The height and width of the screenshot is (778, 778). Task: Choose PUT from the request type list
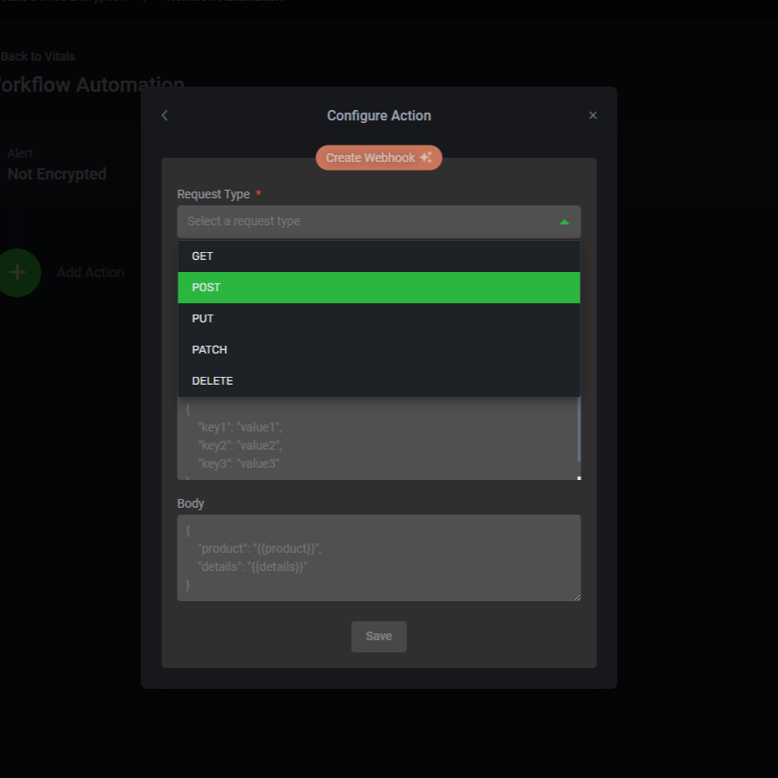(379, 319)
